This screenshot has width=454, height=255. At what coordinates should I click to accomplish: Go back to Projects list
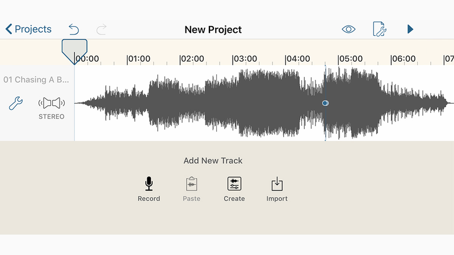click(28, 29)
